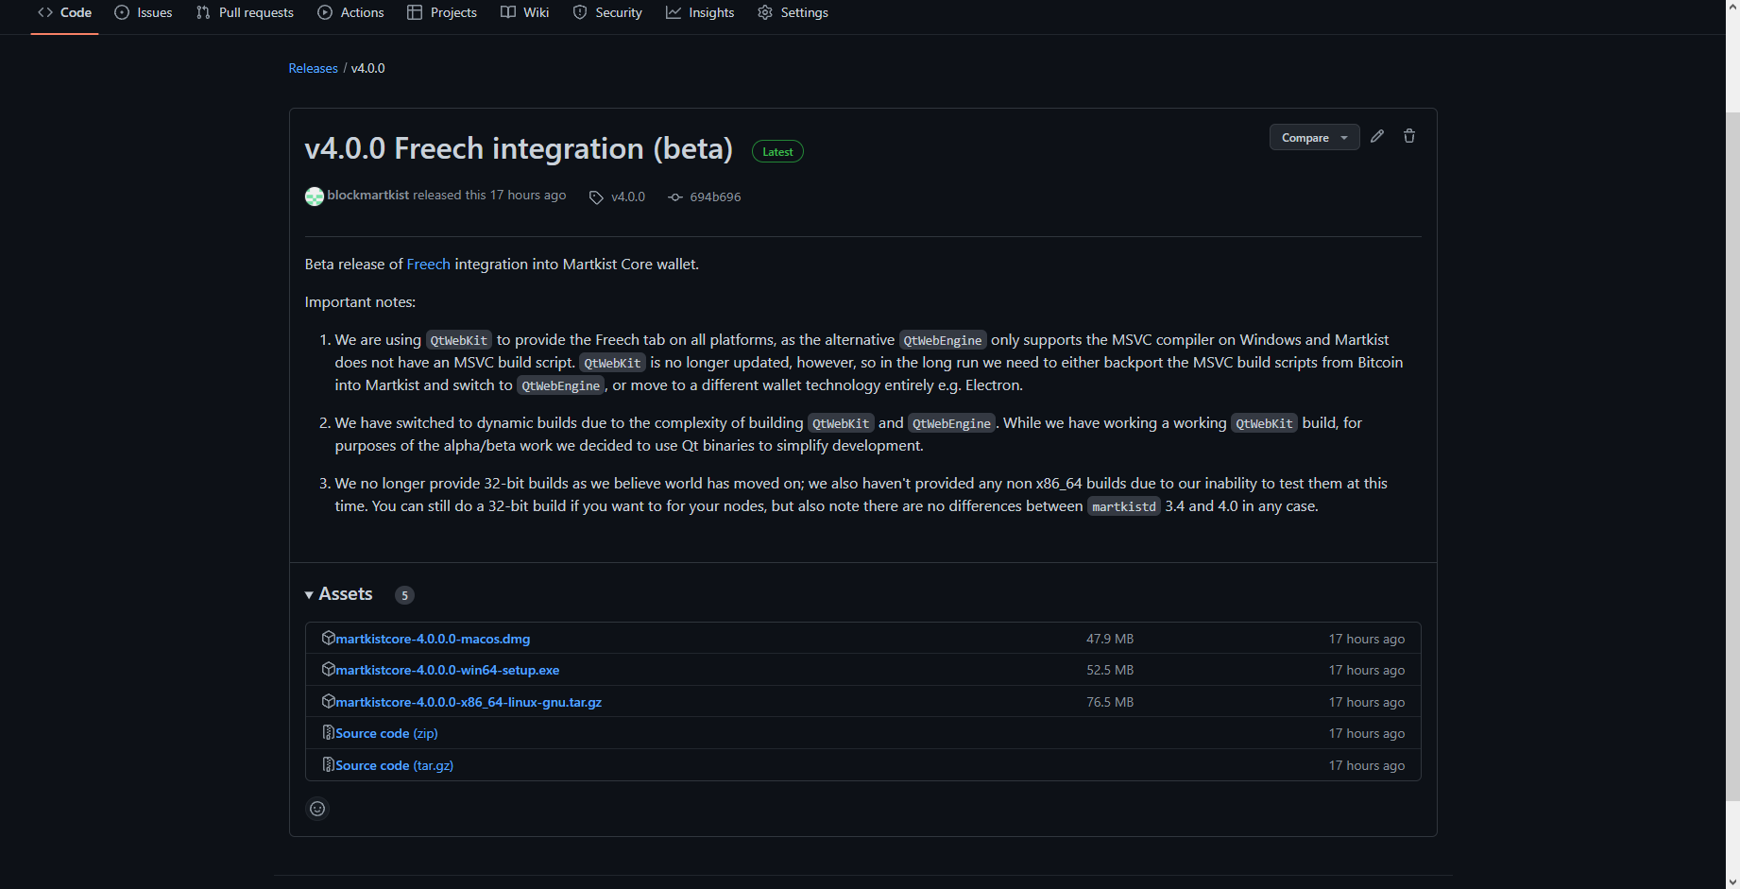This screenshot has width=1740, height=889.
Task: Click the Security shield icon
Action: tap(580, 12)
